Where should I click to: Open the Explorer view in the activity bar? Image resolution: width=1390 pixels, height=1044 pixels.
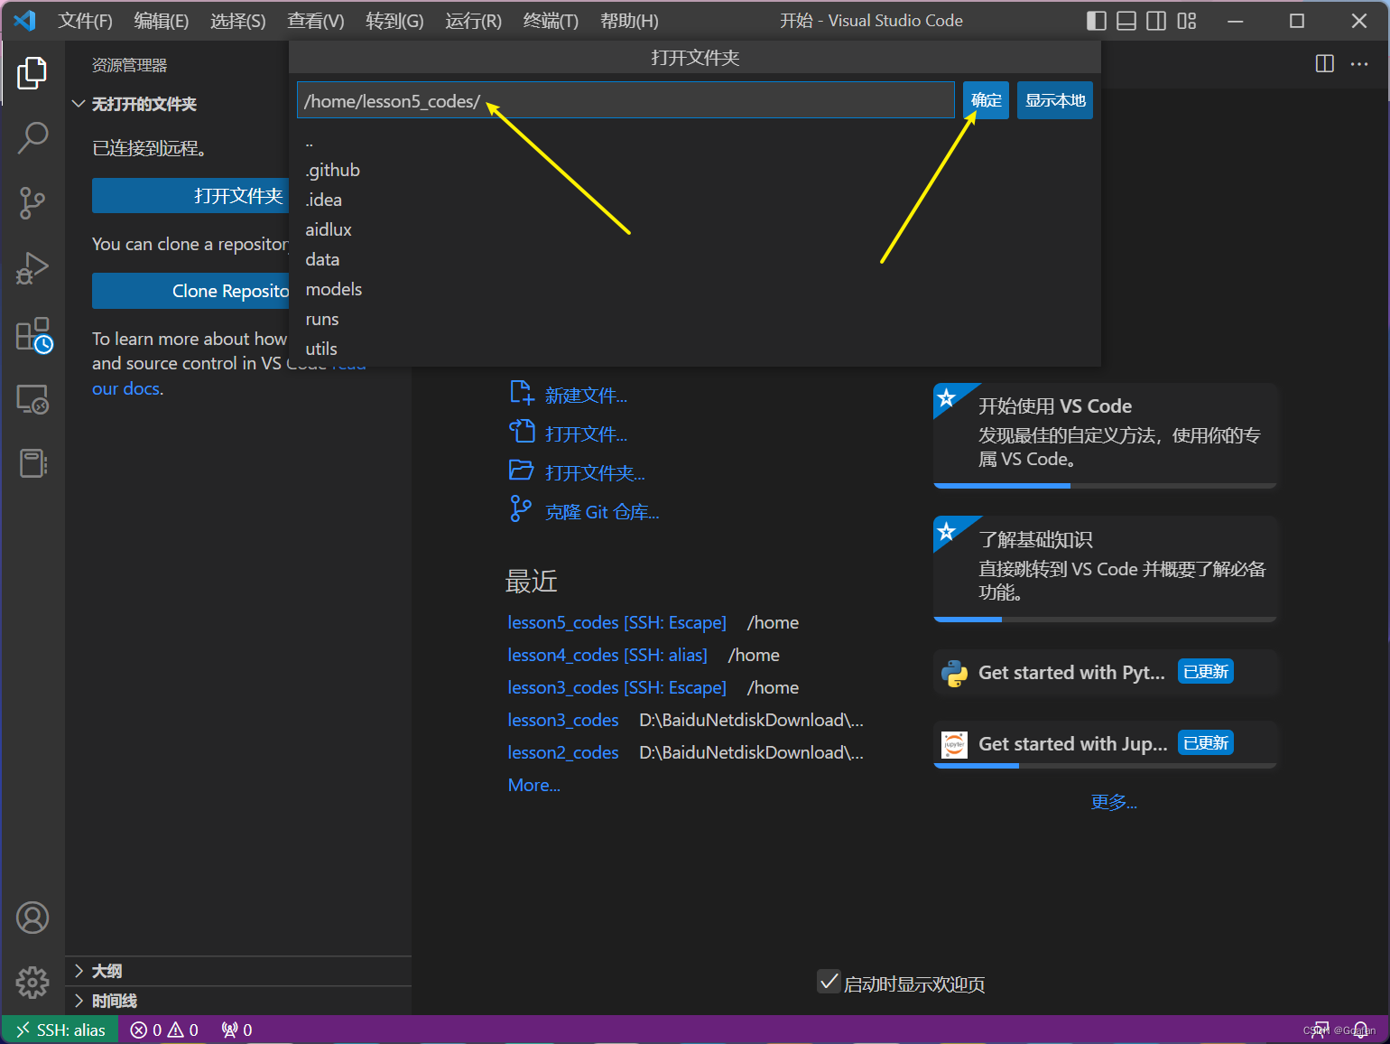(32, 73)
